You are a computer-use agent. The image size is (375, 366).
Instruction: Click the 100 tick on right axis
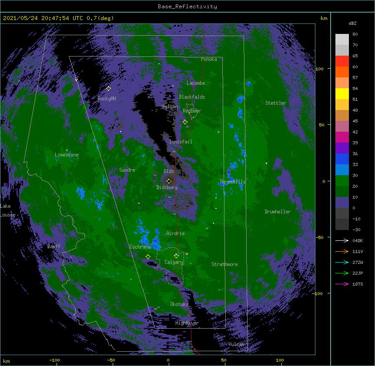[319, 69]
